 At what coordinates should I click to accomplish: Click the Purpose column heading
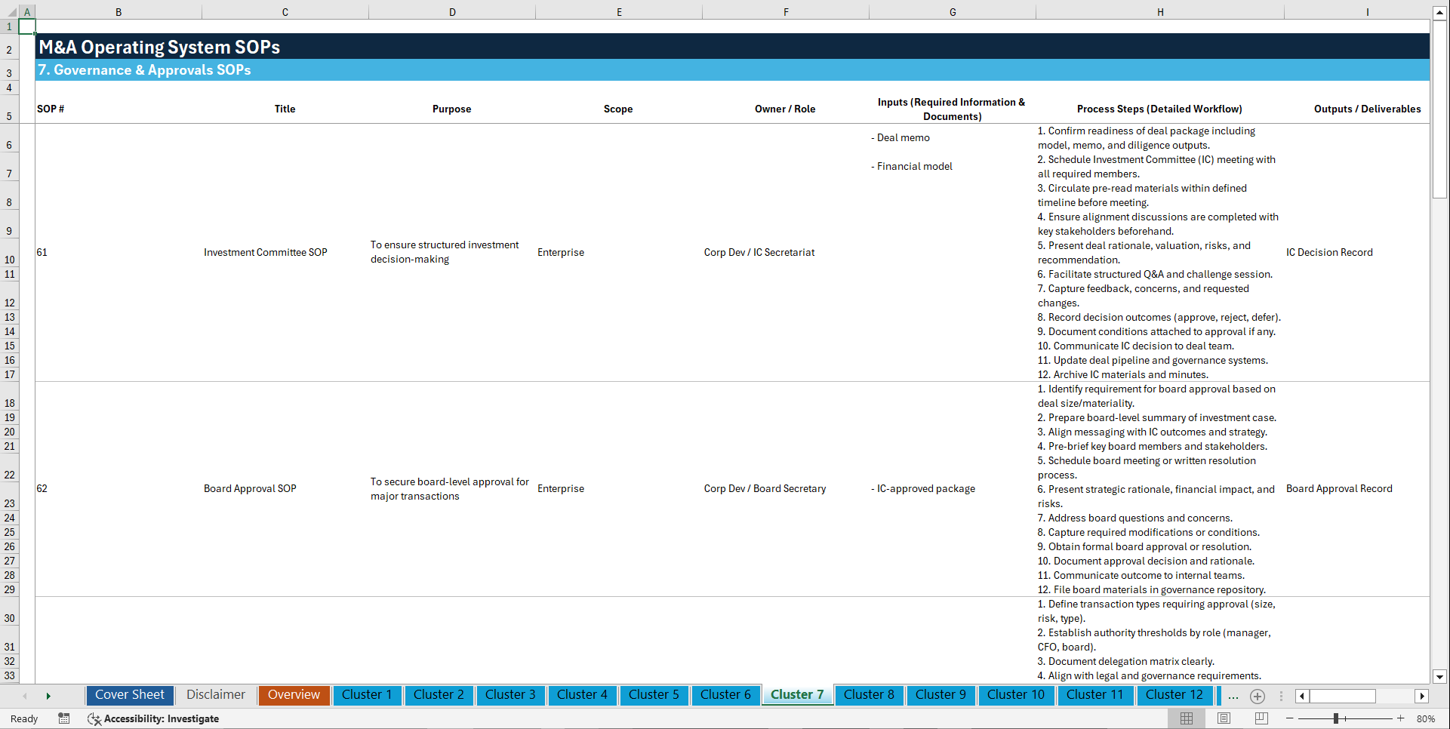point(451,109)
